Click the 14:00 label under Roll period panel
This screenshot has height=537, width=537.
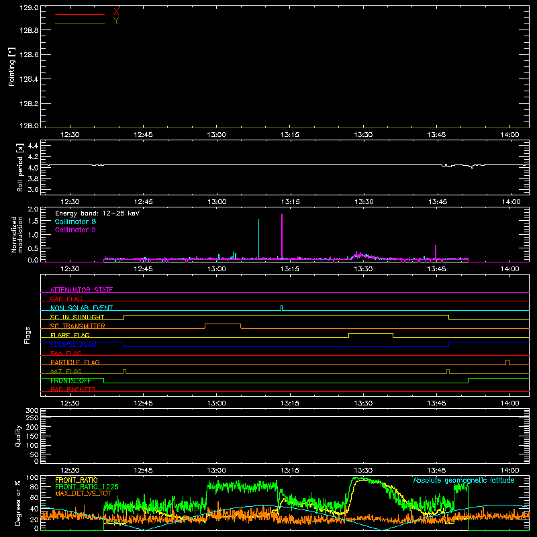[x=511, y=202]
